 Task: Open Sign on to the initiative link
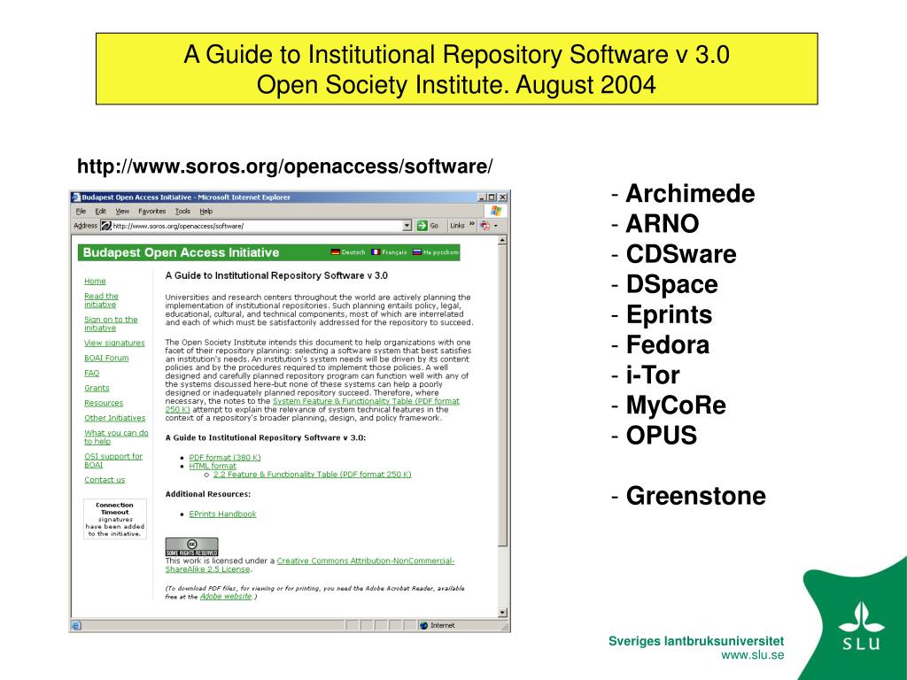(111, 324)
